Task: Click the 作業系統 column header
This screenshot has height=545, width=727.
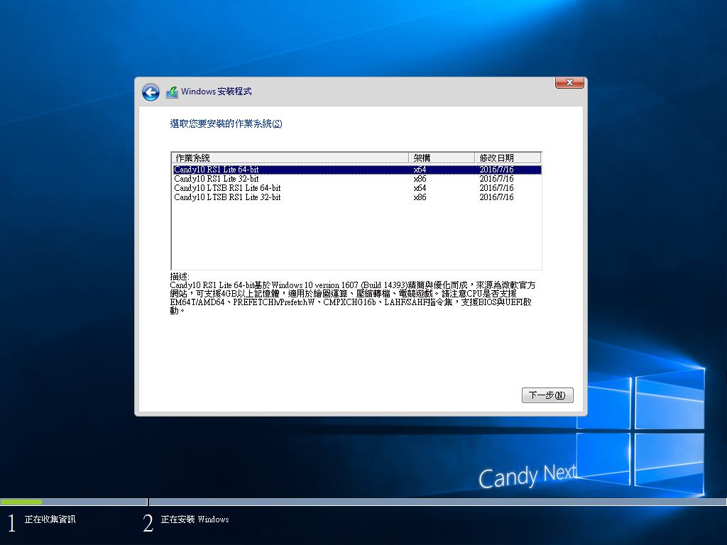Action: click(x=290, y=158)
